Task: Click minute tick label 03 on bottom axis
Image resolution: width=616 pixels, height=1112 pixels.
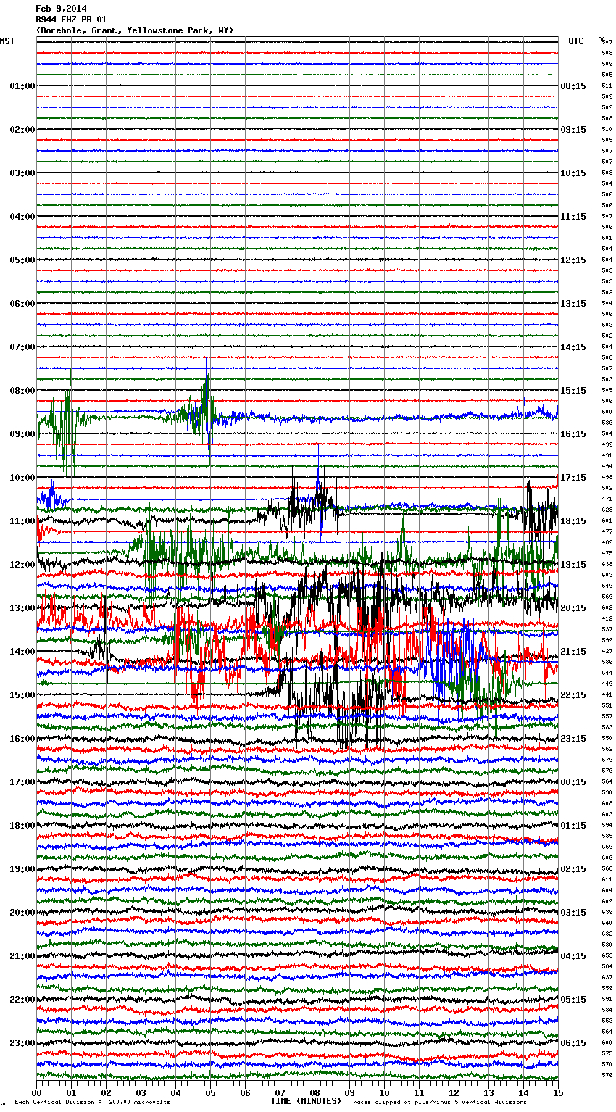Action: point(141,1092)
